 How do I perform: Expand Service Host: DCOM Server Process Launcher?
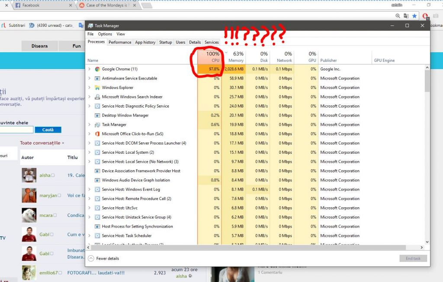pyautogui.click(x=89, y=143)
